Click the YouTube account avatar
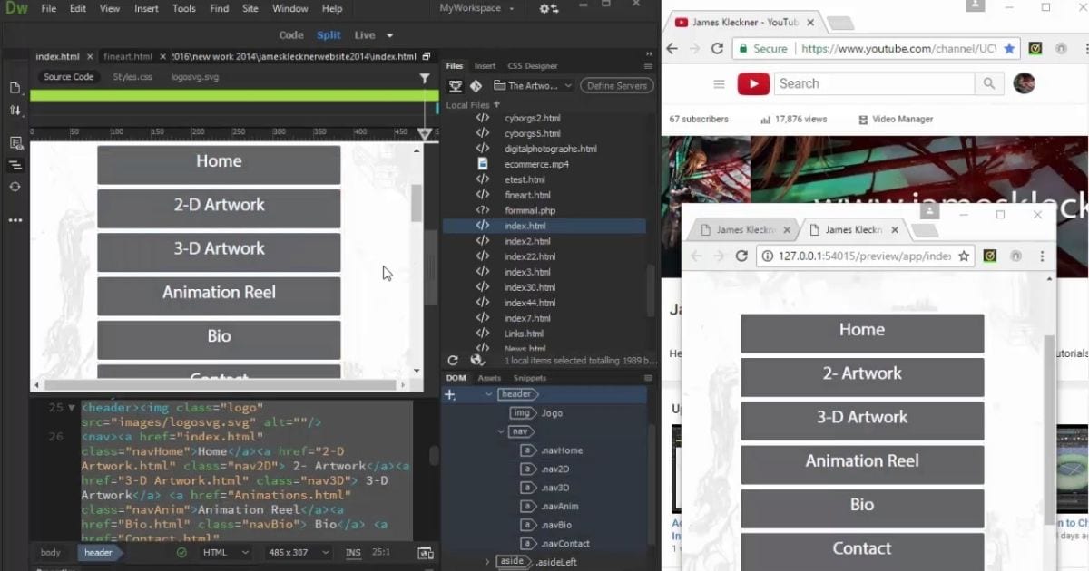The image size is (1089, 571). [1024, 84]
